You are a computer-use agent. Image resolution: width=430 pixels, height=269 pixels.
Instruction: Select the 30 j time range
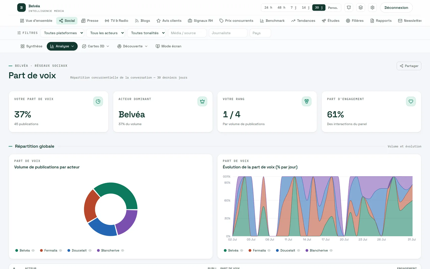pyautogui.click(x=319, y=8)
